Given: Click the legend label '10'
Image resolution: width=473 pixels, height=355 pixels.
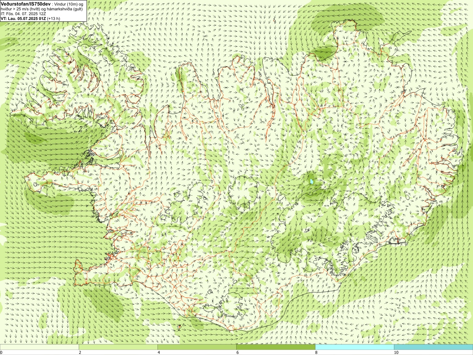Looking at the screenshot, I should (x=396, y=352).
